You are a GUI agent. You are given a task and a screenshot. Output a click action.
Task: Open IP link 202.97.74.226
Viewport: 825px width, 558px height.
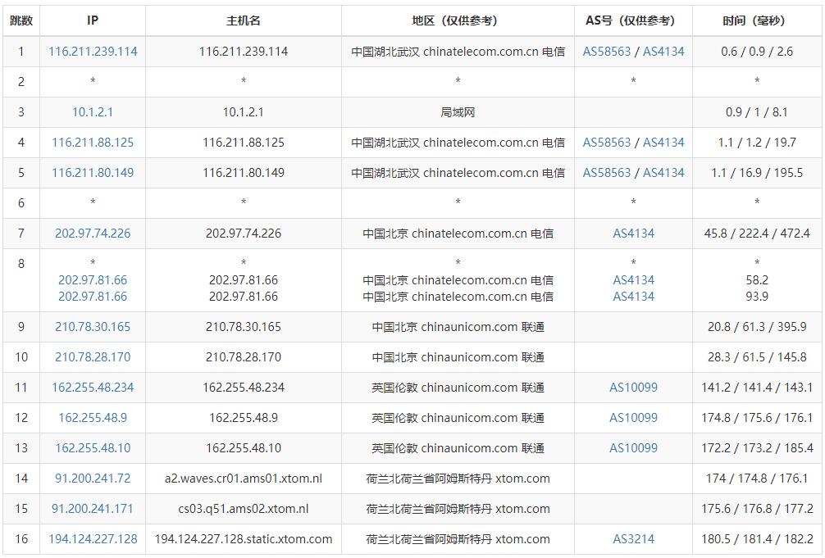pos(93,234)
